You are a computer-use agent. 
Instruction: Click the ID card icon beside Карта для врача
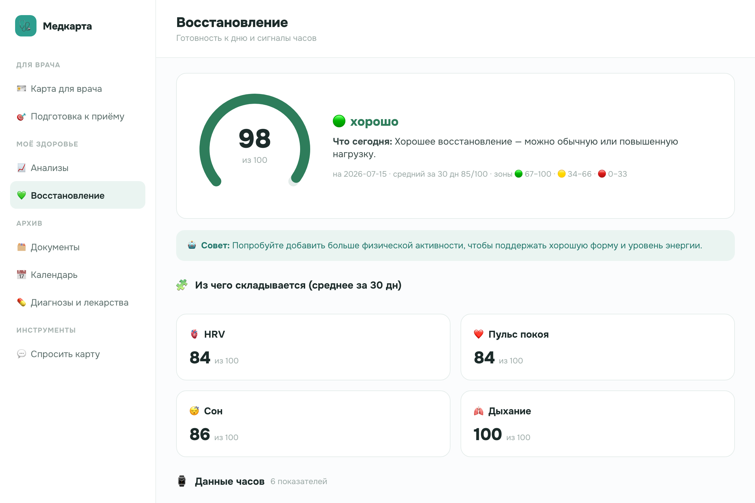coord(21,89)
